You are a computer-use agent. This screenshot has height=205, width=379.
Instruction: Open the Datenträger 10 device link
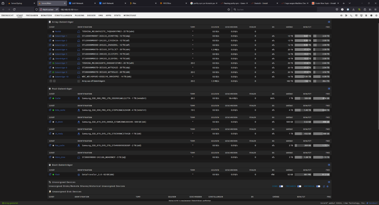[62, 77]
